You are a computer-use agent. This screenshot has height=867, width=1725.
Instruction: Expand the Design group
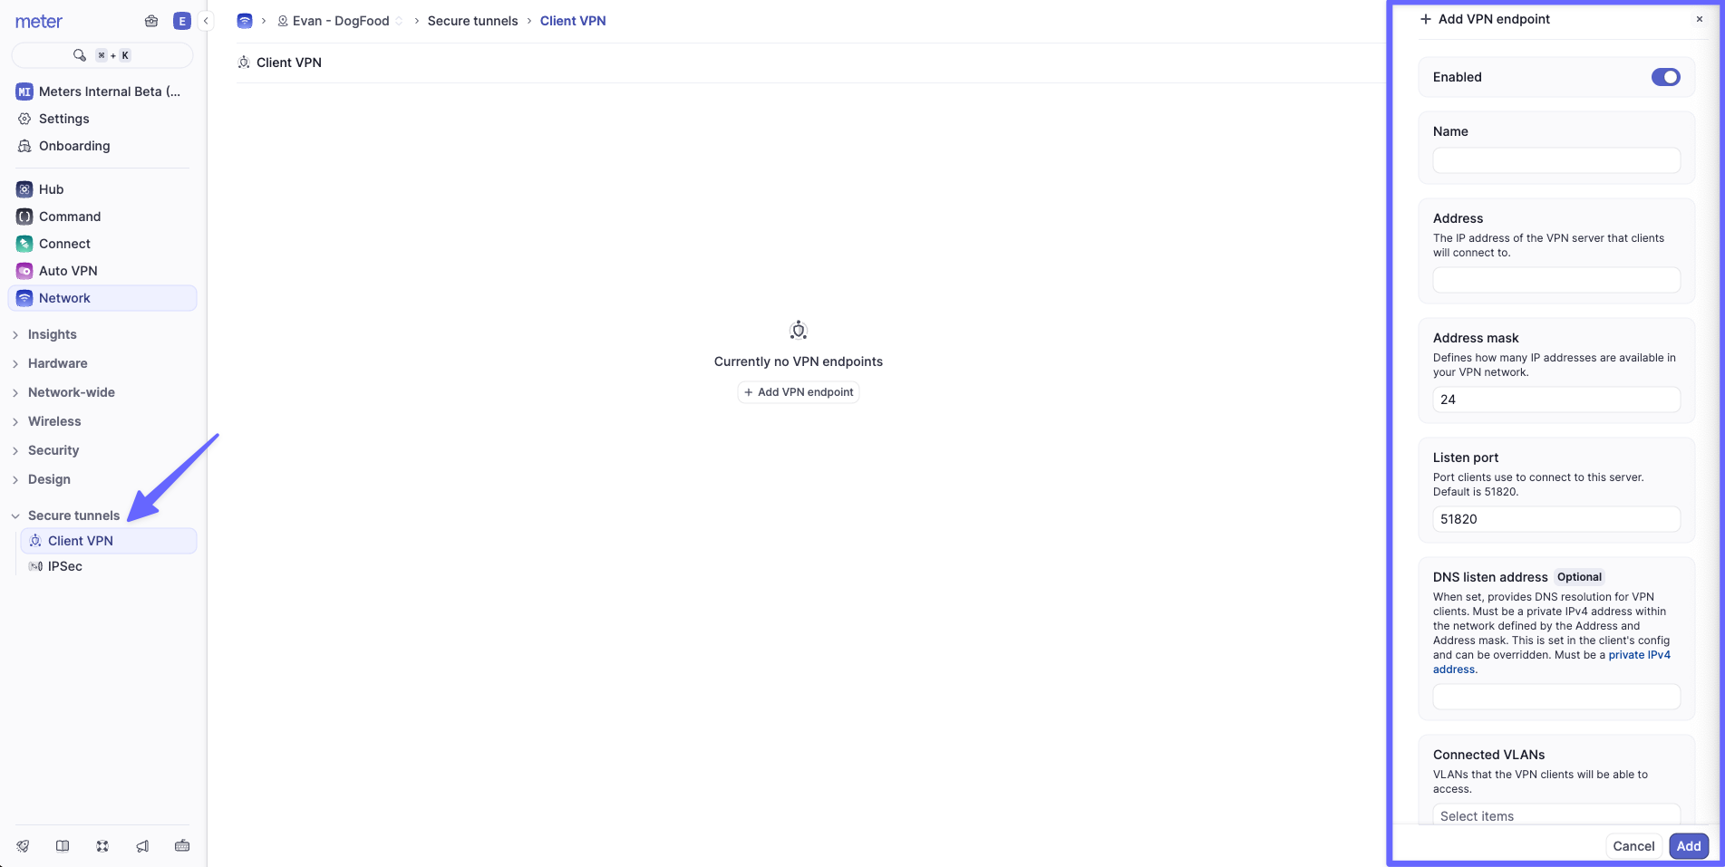click(x=49, y=479)
